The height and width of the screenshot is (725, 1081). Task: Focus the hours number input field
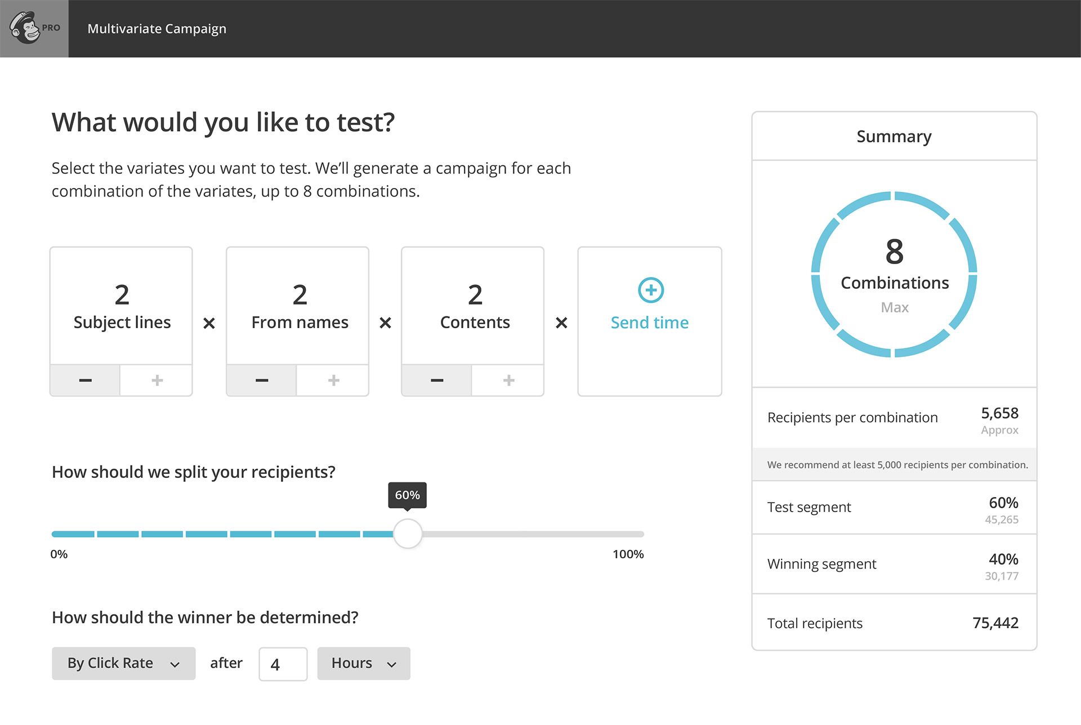(x=283, y=664)
